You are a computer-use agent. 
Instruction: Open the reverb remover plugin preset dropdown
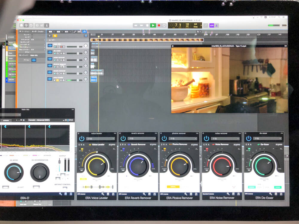click(x=142, y=139)
